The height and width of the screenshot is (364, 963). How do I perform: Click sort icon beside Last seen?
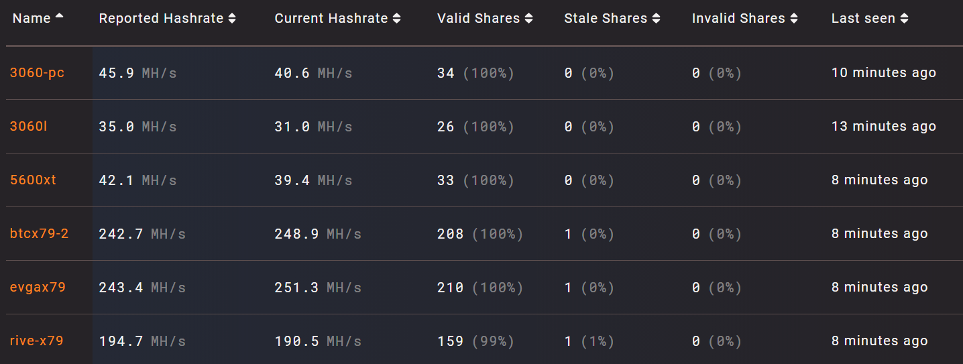click(x=904, y=19)
